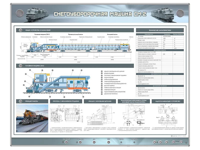This screenshot has height=150, width=200.
Task: Select legend dot for электростанция
Action: 102,90
